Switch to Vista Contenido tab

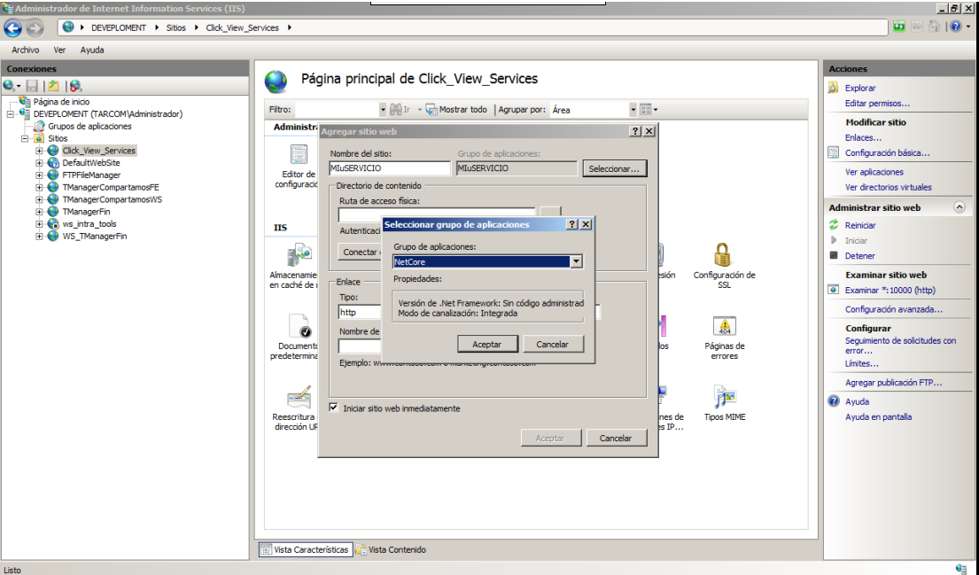point(391,549)
